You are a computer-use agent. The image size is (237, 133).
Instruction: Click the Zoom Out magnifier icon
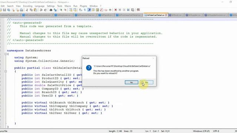pyautogui.click(x=65, y=10)
